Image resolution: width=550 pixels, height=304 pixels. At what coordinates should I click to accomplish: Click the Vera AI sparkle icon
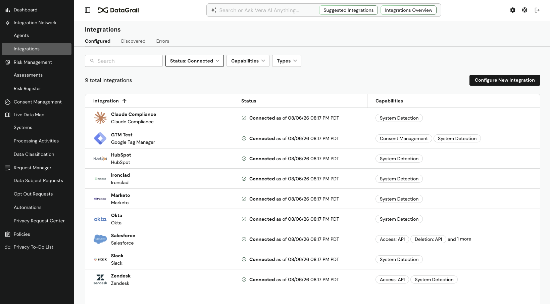coord(214,10)
